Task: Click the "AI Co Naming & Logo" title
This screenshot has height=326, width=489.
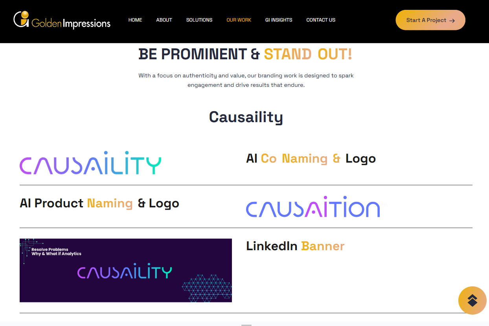Action: (311, 158)
